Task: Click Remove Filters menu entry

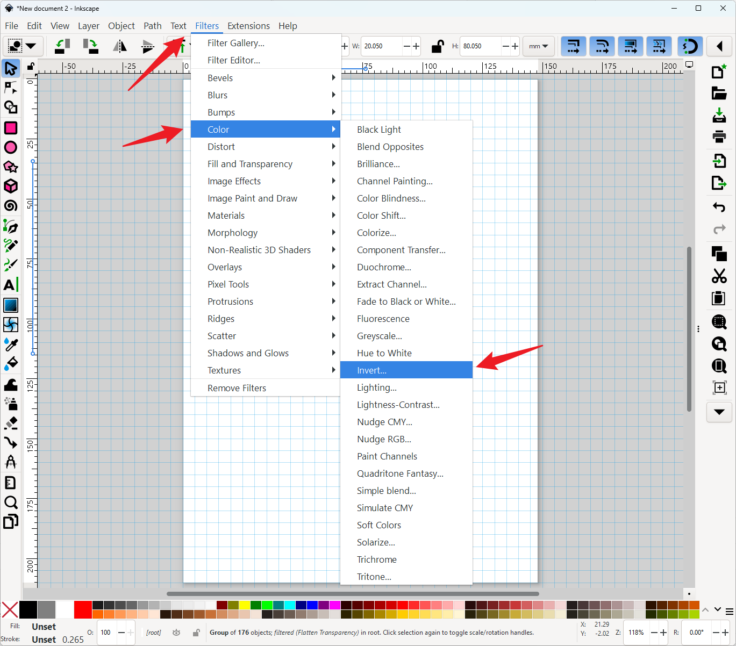Action: pos(266,388)
